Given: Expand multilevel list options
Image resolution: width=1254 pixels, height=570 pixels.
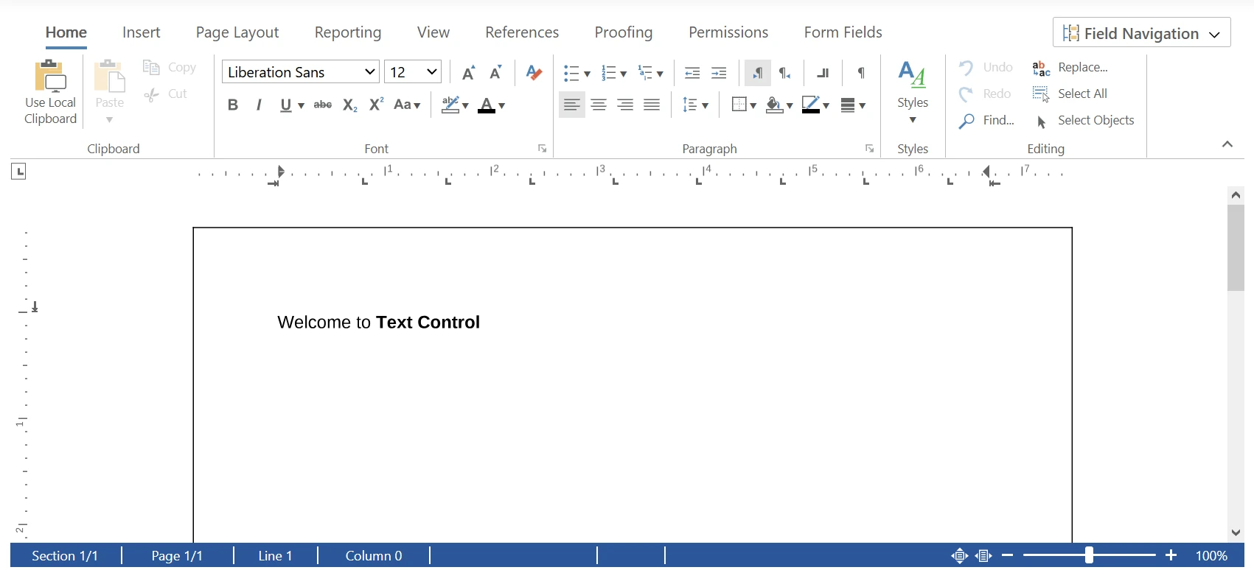Looking at the screenshot, I should 660,74.
